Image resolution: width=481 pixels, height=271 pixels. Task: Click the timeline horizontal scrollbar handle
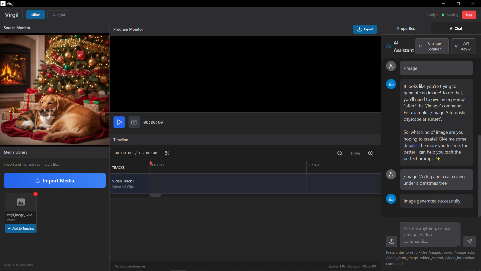pos(155,195)
